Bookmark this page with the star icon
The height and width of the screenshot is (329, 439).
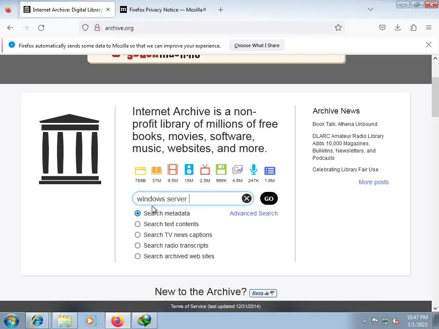coord(338,27)
